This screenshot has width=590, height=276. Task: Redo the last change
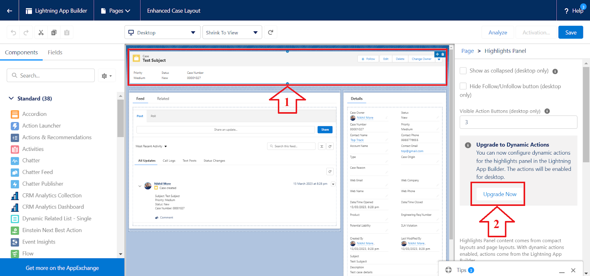(26, 32)
